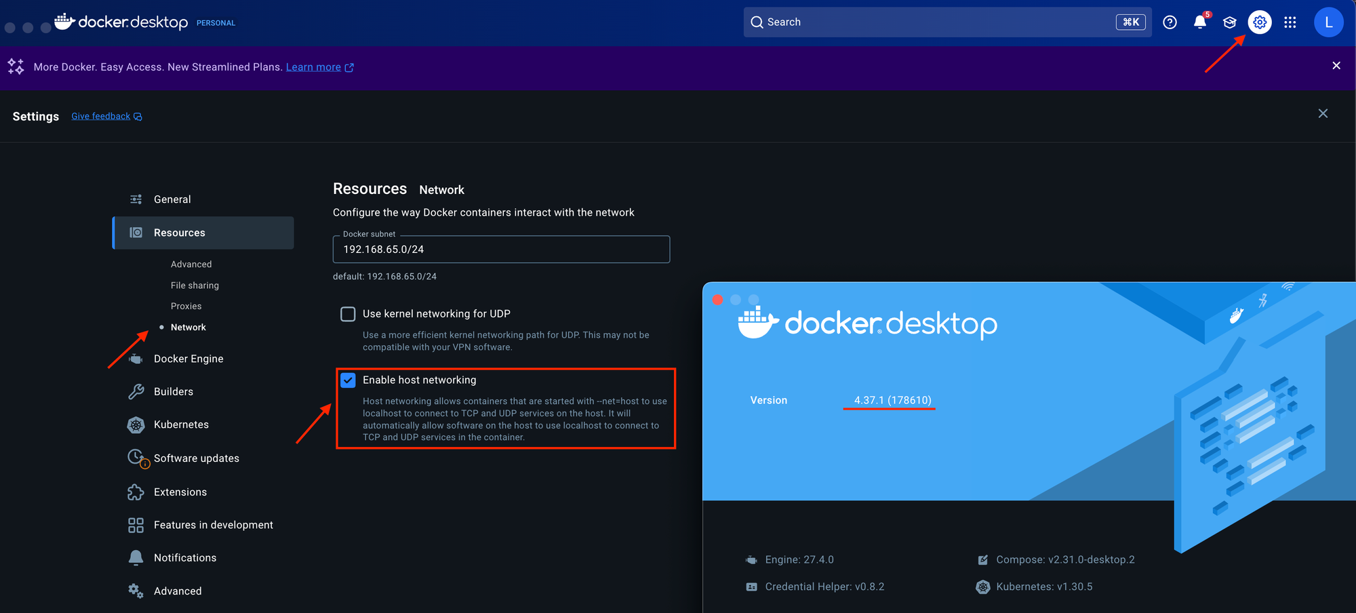The height and width of the screenshot is (613, 1356).
Task: Click Kubernetes: v1.30.5 text
Action: [1044, 587]
